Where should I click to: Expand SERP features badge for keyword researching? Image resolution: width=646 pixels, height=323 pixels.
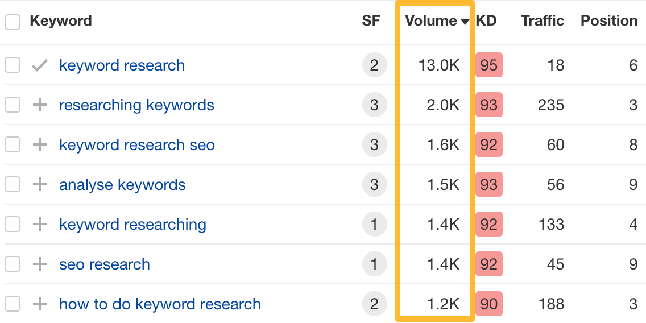point(374,225)
